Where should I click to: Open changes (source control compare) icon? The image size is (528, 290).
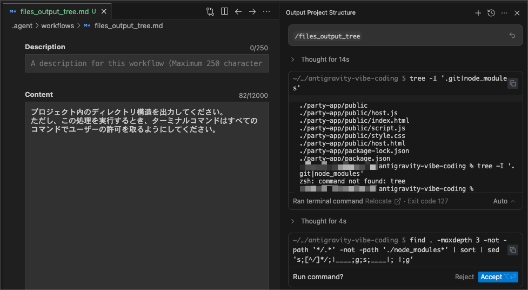[x=210, y=11]
